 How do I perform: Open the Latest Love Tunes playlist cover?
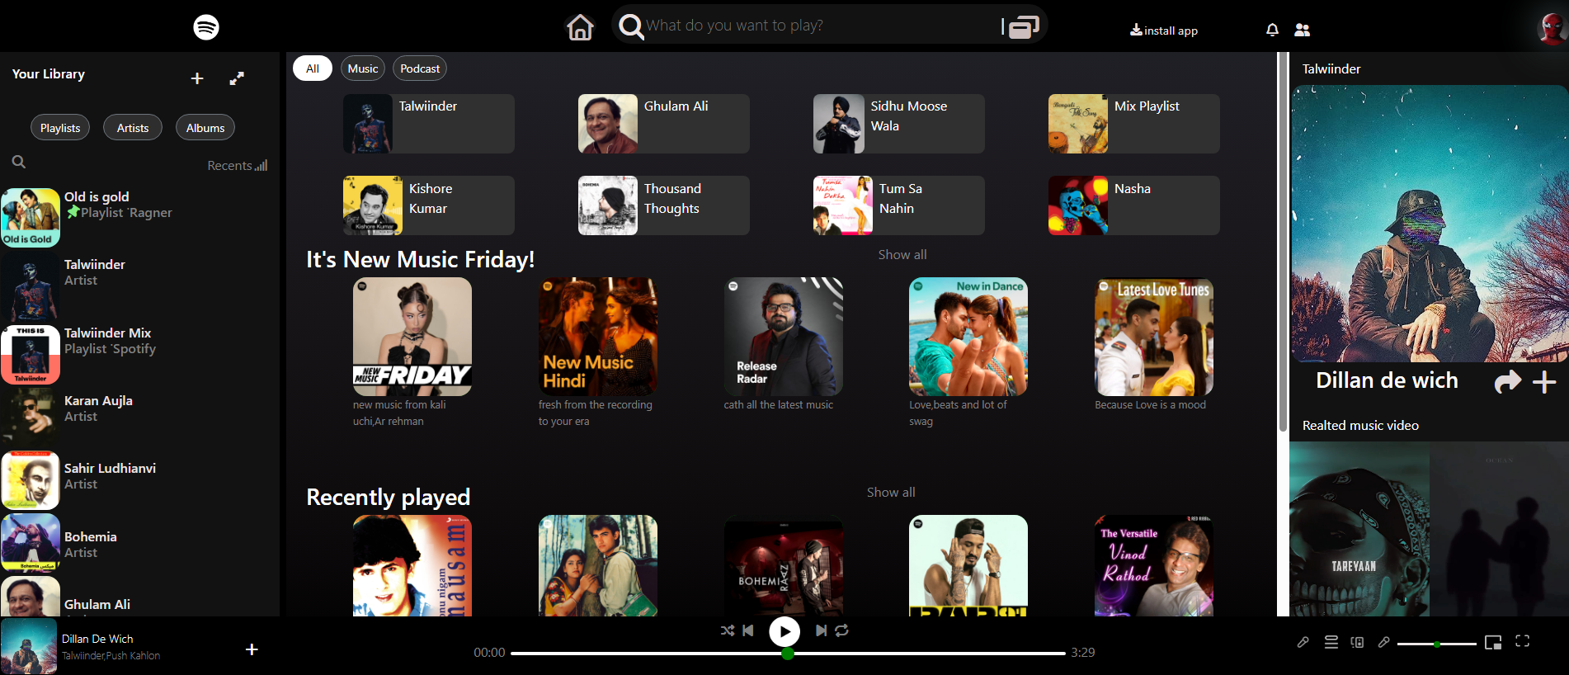click(x=1154, y=337)
